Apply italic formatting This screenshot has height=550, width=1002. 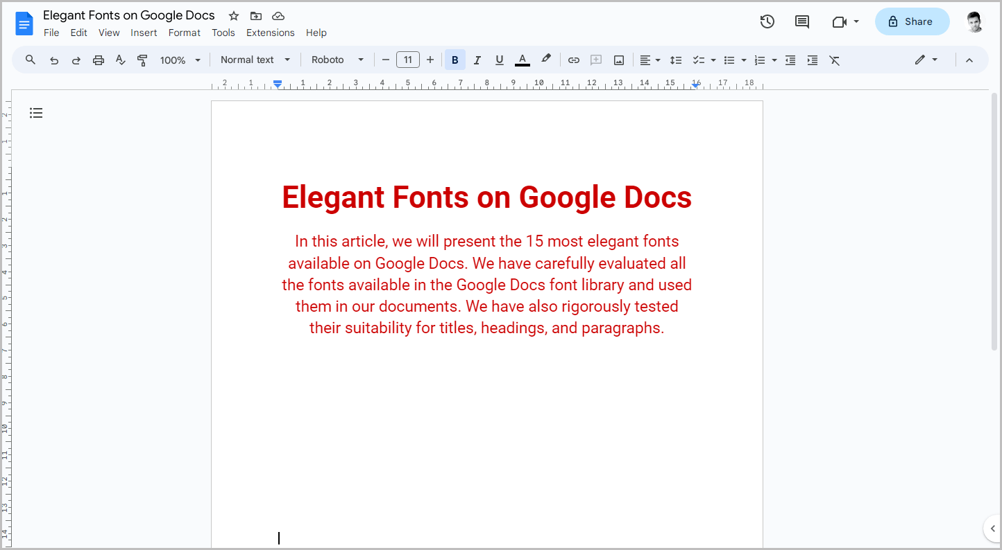[x=477, y=60]
